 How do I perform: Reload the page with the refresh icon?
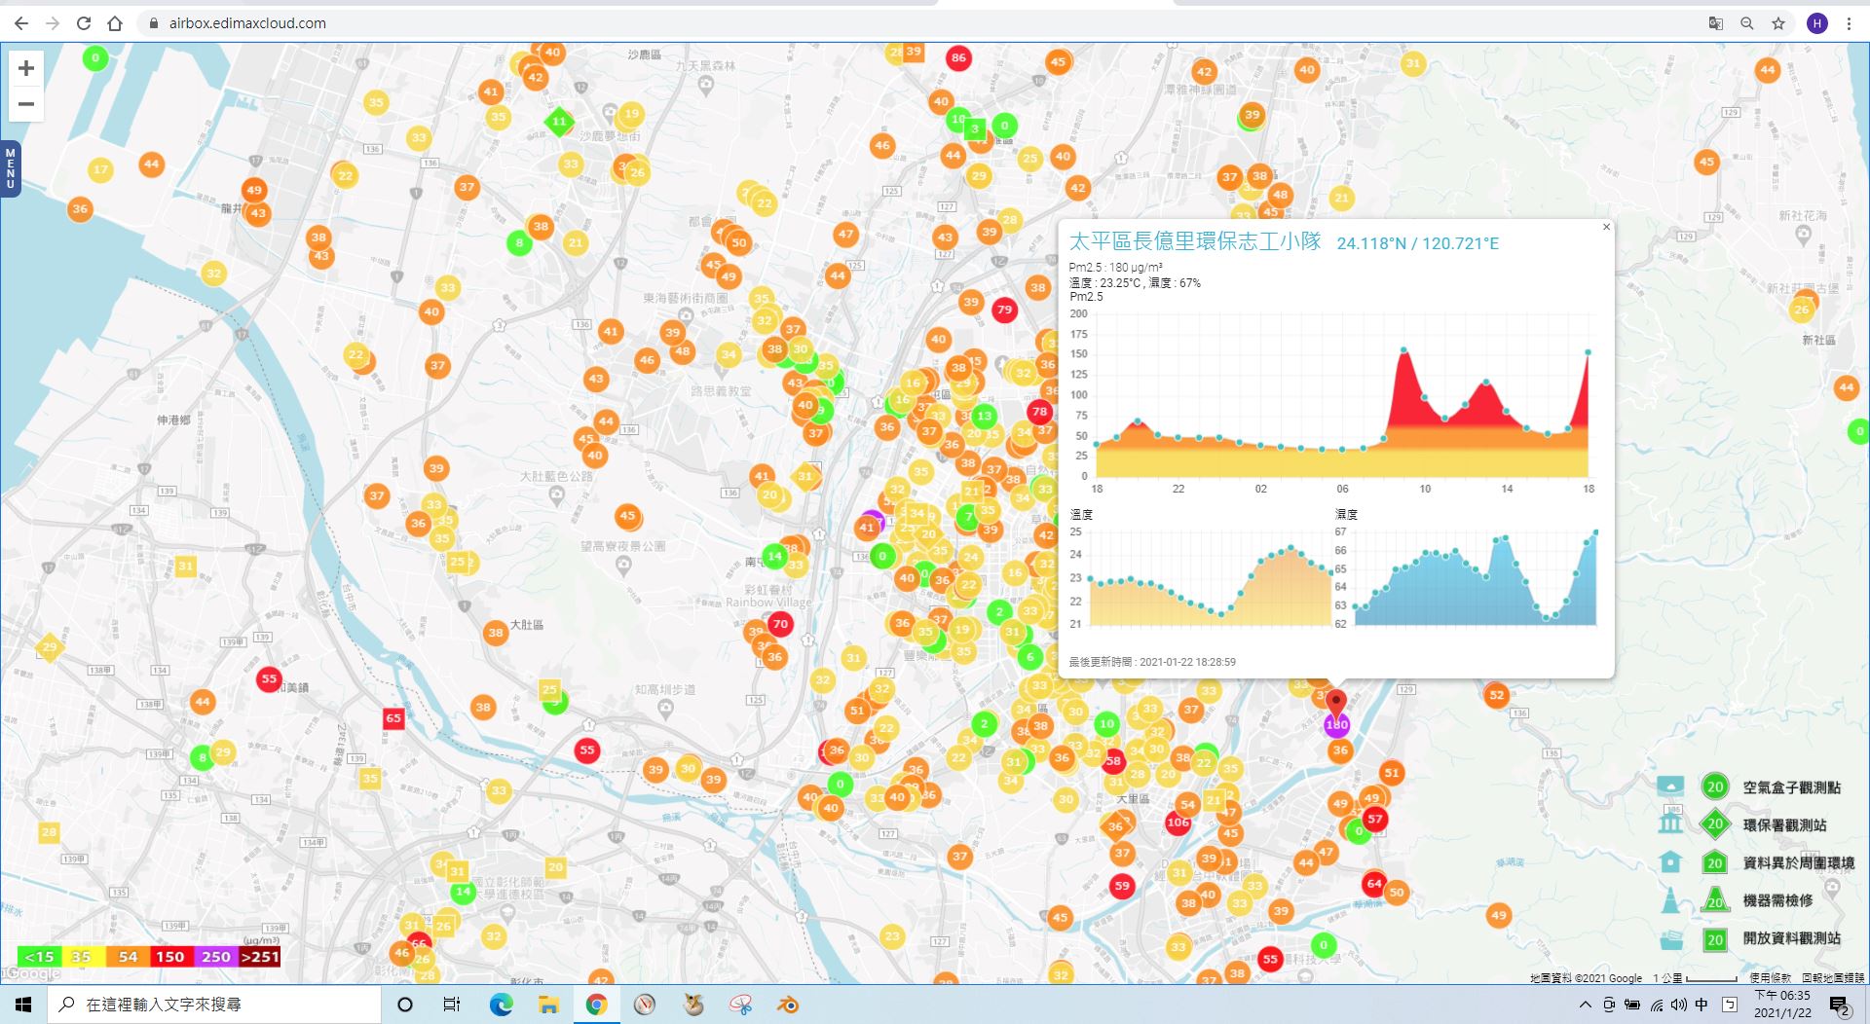click(x=84, y=23)
